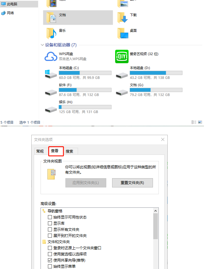Select the 本地磁盘 (C:) drive icon

[51, 74]
